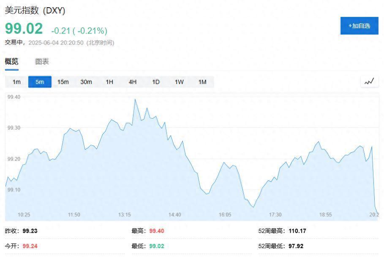Viewport: 384px width, 257px height.
Task: Click the 18:55 time axis label
Action: 325,215
